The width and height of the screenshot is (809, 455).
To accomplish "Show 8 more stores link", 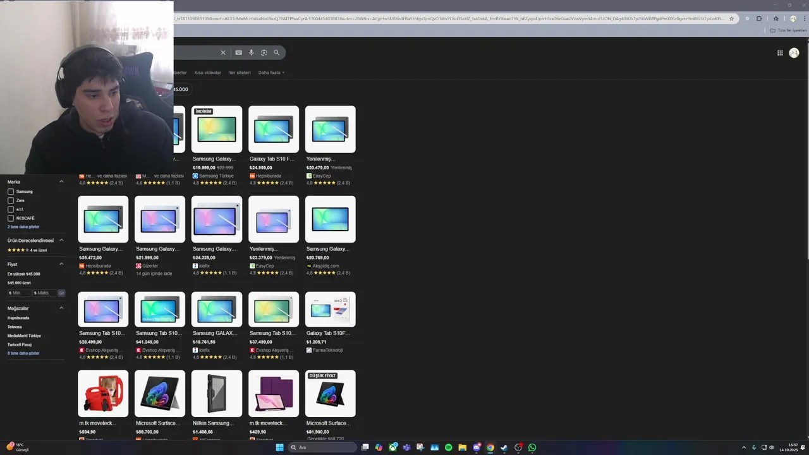I will pyautogui.click(x=23, y=353).
